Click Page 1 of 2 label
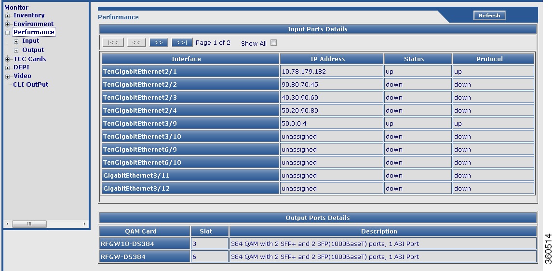Image resolution: width=554 pixels, height=271 pixels. point(213,43)
